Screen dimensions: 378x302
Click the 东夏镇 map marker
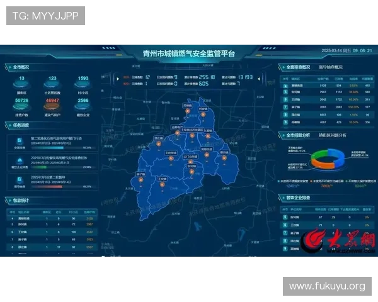click(x=208, y=136)
